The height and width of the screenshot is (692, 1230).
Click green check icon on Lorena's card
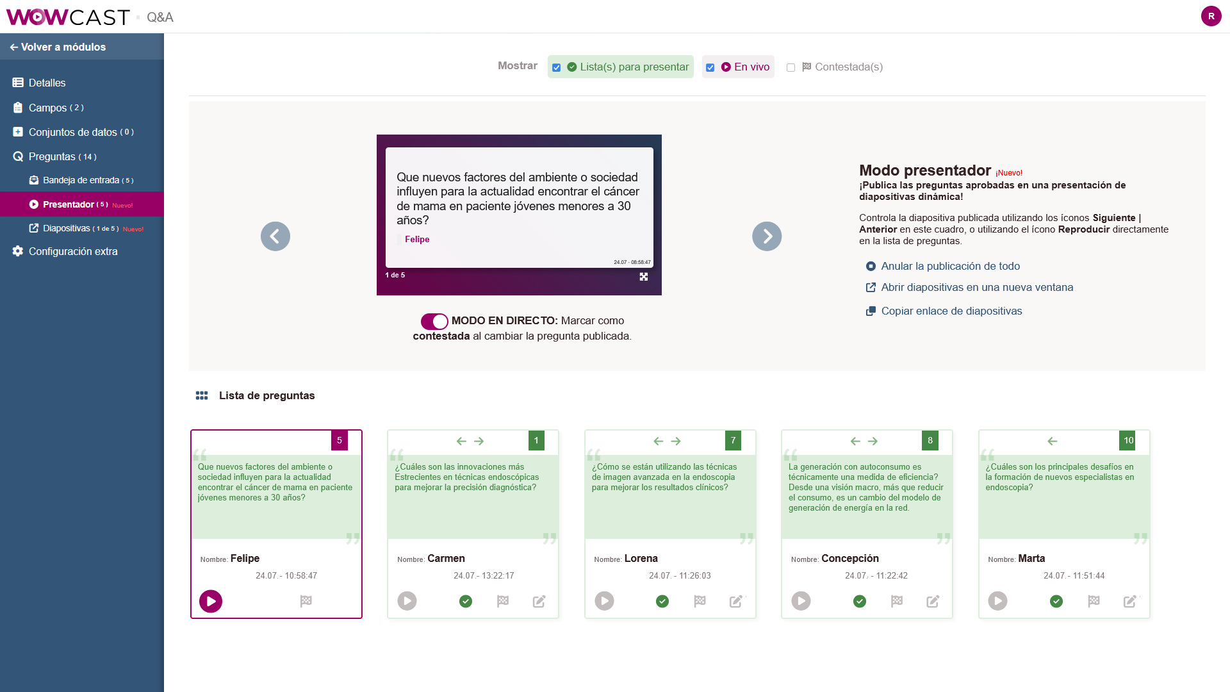coord(662,601)
